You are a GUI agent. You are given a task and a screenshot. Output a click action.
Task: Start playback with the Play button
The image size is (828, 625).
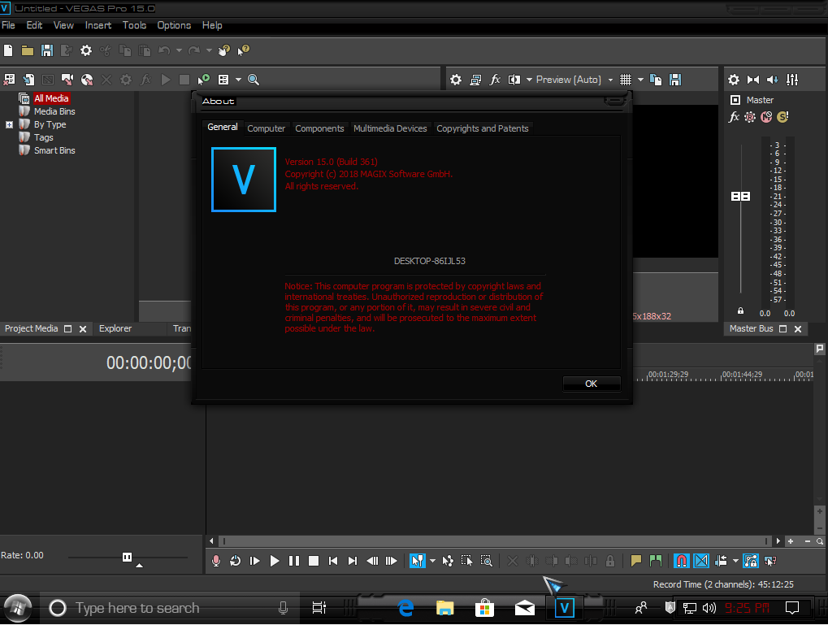pyautogui.click(x=275, y=561)
